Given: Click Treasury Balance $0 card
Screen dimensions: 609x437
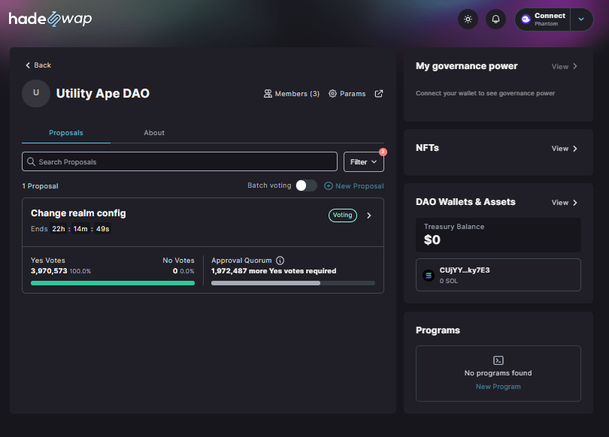Looking at the screenshot, I should (x=498, y=235).
